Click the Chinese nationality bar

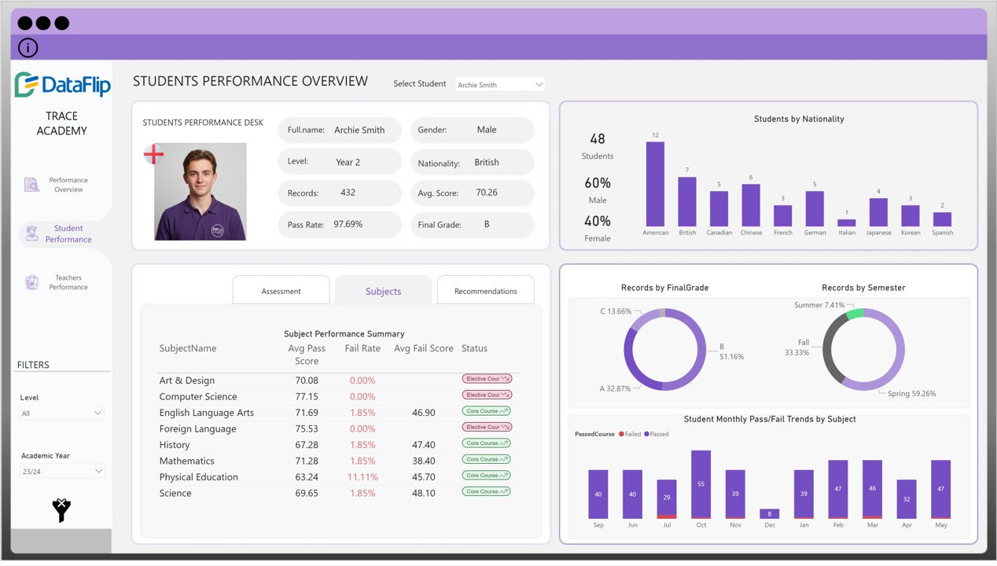click(751, 205)
